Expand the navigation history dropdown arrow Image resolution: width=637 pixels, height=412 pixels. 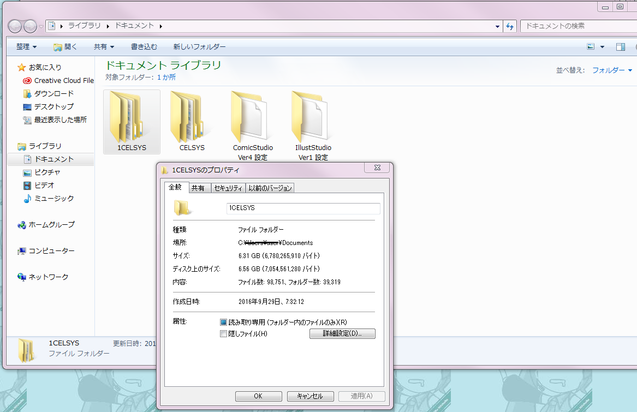[x=41, y=27]
